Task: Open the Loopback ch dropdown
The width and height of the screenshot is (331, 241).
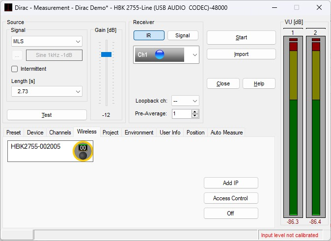Action: [x=185, y=101]
